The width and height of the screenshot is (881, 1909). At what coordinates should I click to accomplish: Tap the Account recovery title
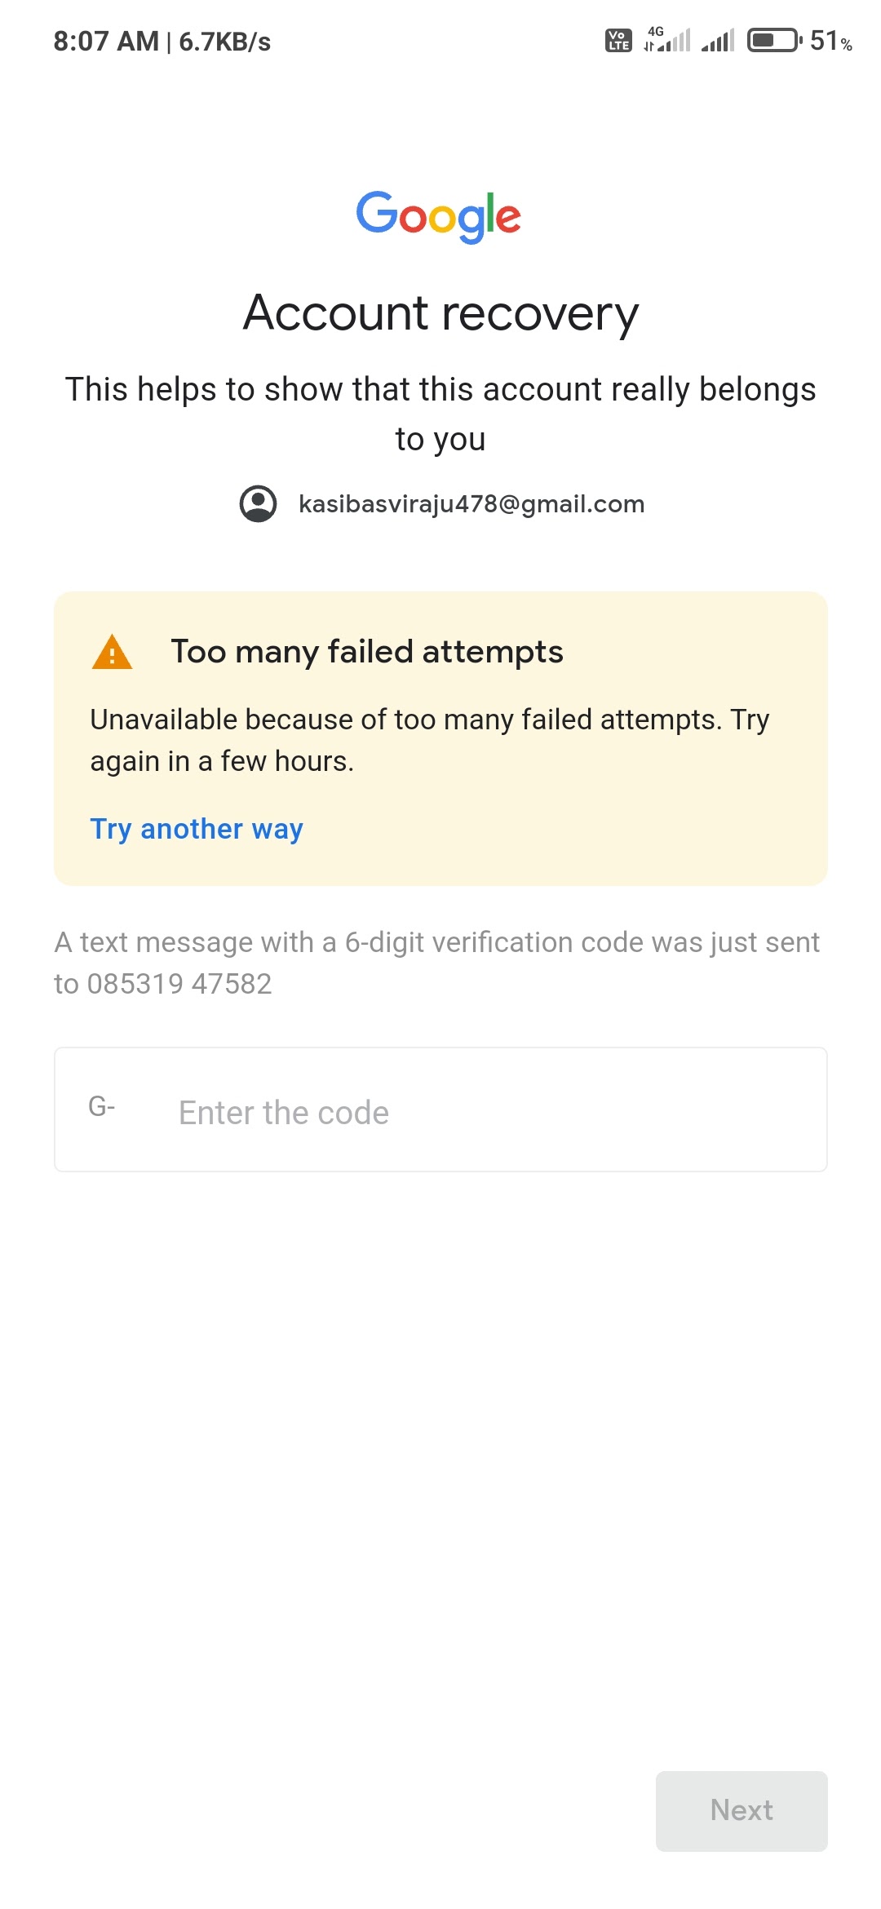click(440, 313)
